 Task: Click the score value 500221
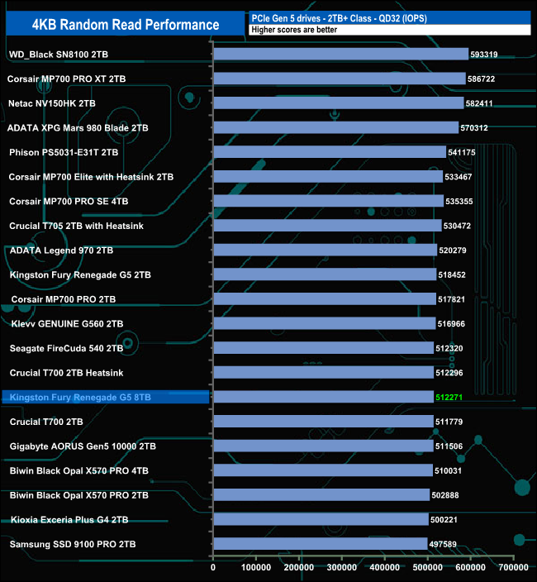click(x=444, y=520)
